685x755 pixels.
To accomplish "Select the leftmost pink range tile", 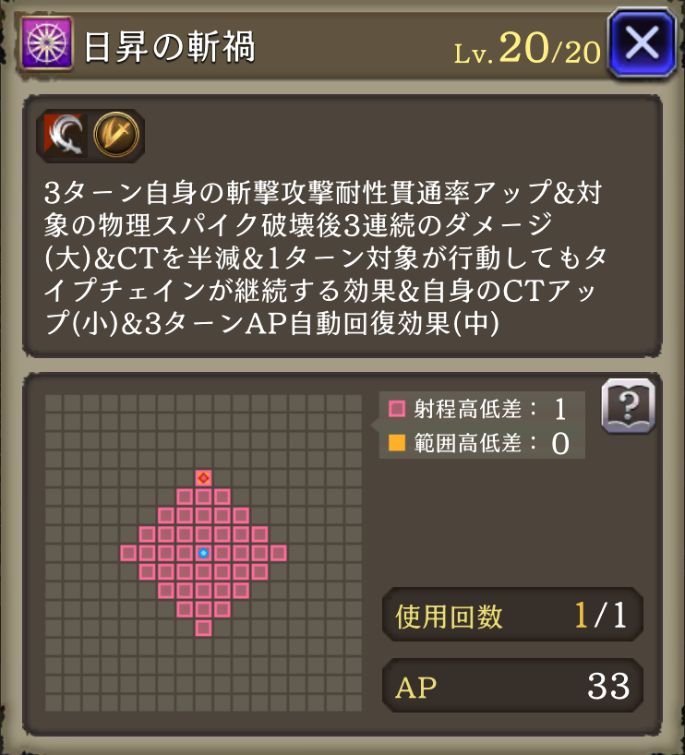I will tap(128, 553).
